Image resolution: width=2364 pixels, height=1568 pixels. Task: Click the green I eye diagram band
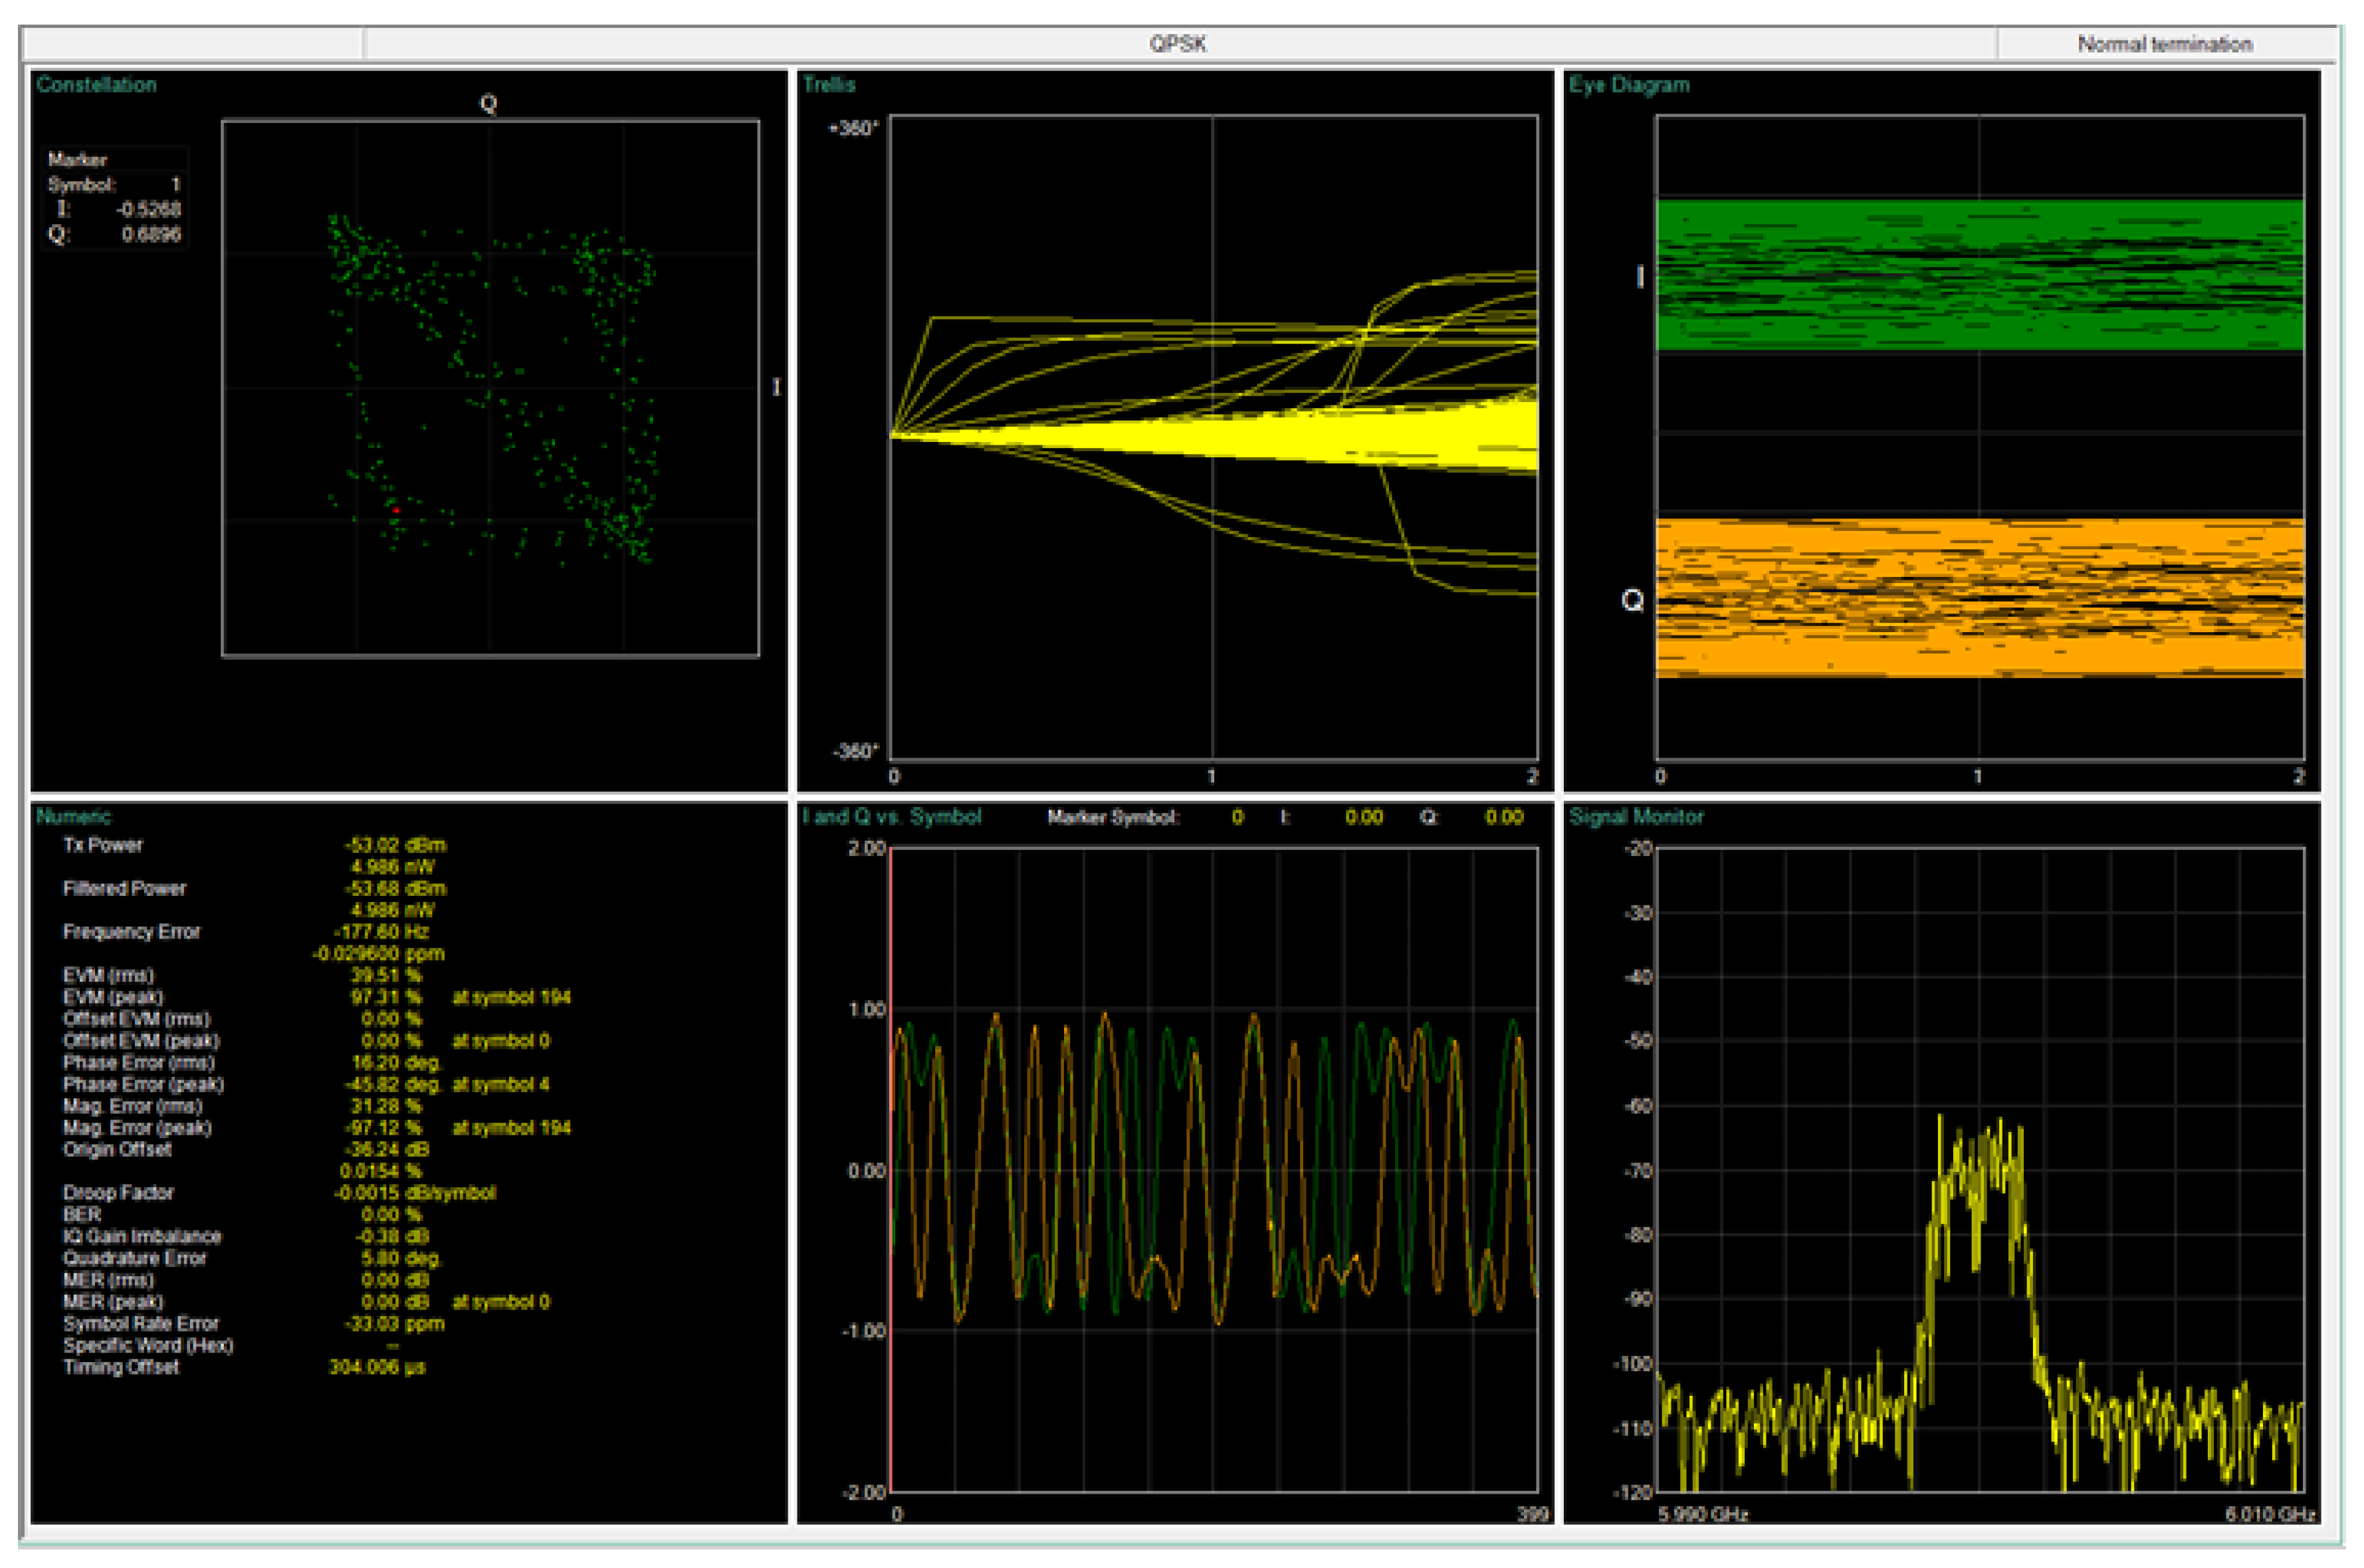coord(1979,275)
